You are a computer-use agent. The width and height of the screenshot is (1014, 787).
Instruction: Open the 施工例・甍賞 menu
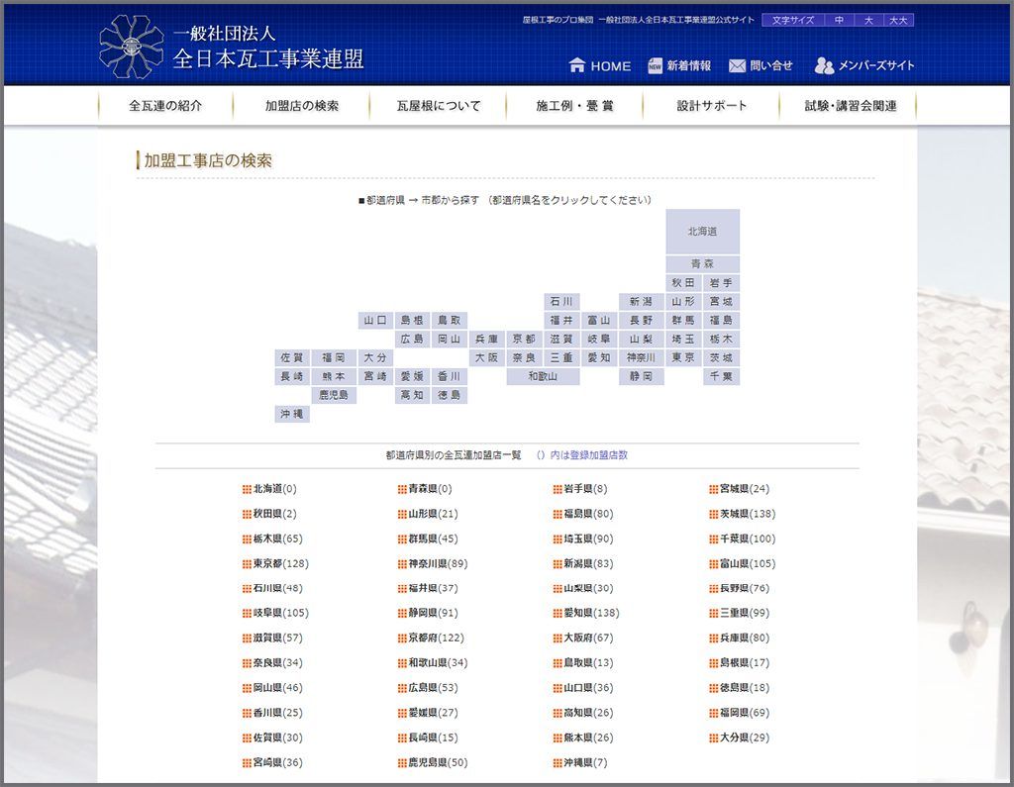click(574, 105)
